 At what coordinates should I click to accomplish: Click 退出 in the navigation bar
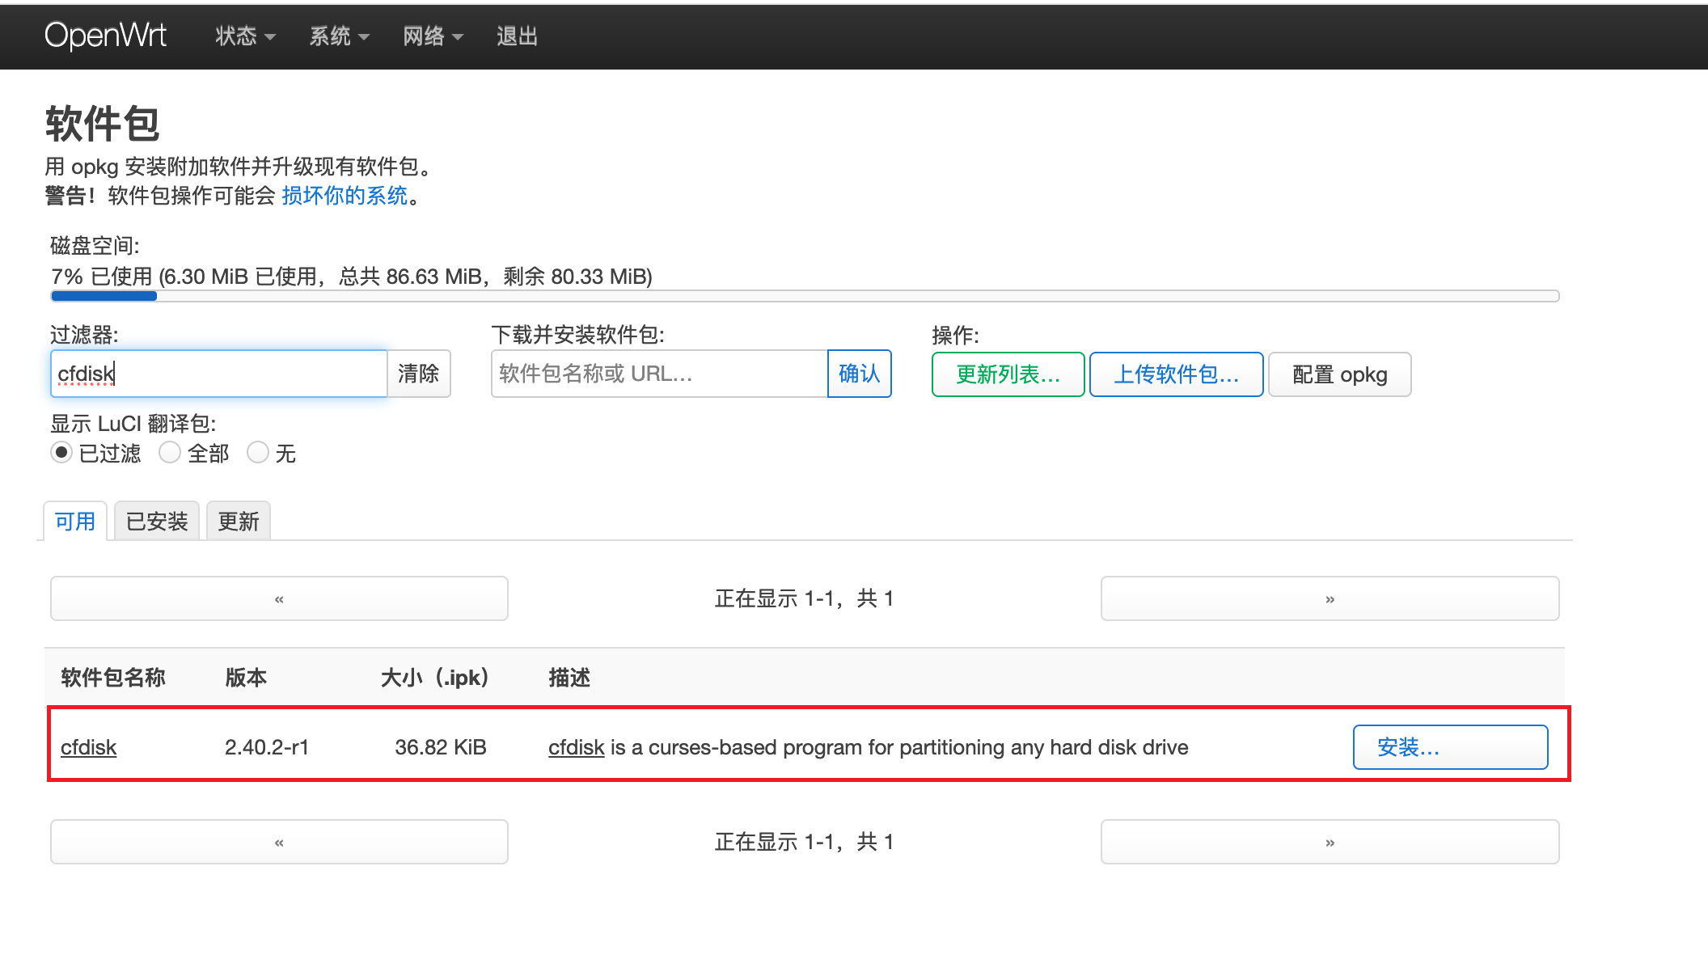(x=517, y=36)
